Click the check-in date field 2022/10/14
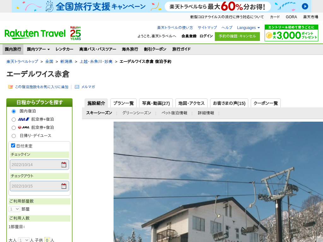Image resolution: width=323 pixels, height=242 pixels. point(39,164)
